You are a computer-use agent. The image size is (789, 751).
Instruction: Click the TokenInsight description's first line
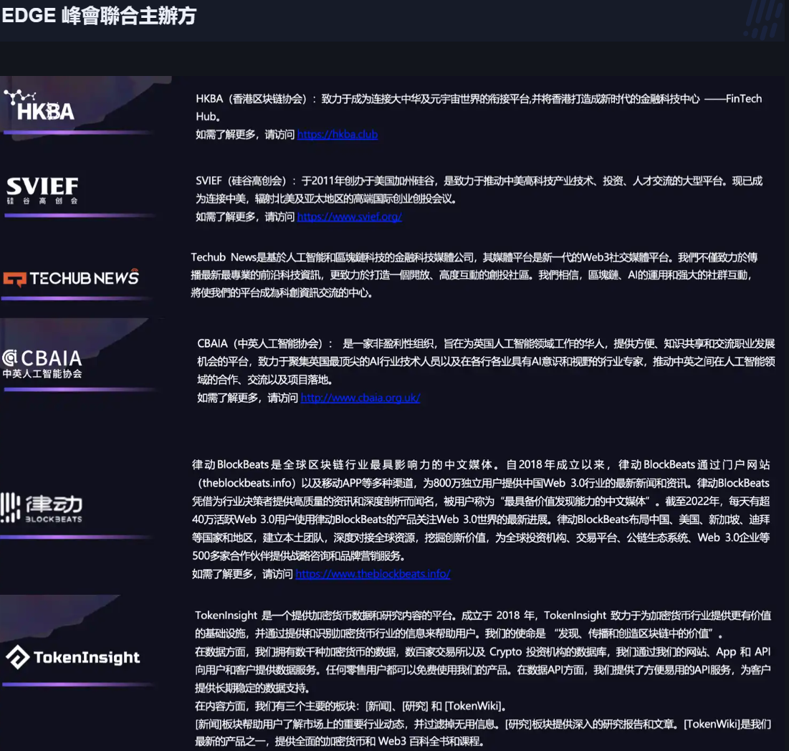[483, 616]
